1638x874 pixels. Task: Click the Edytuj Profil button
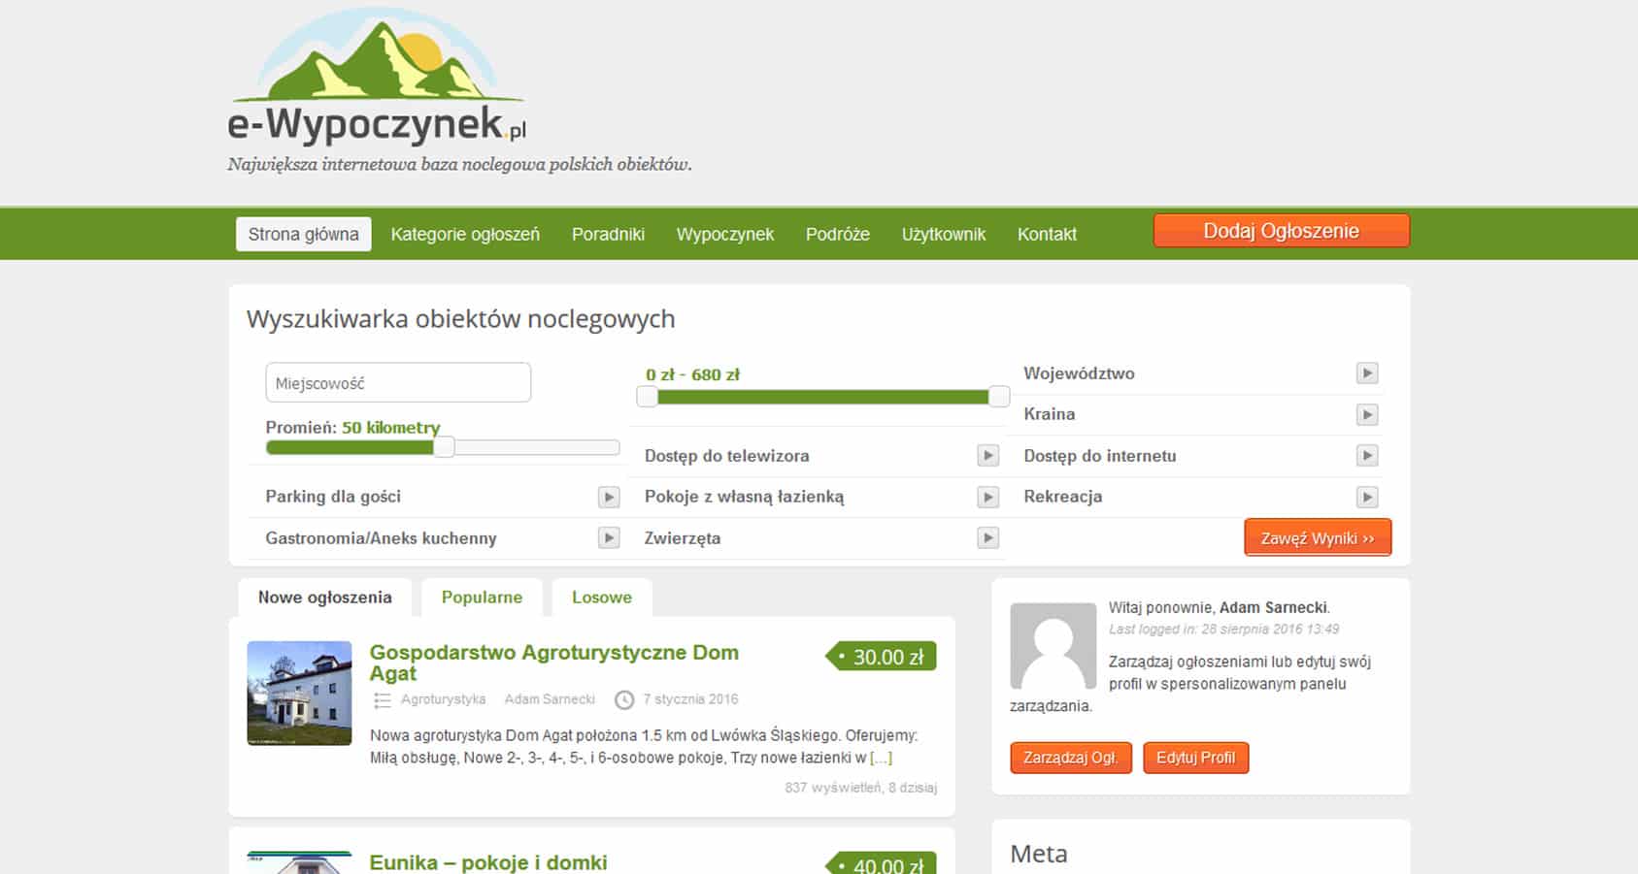coord(1196,758)
